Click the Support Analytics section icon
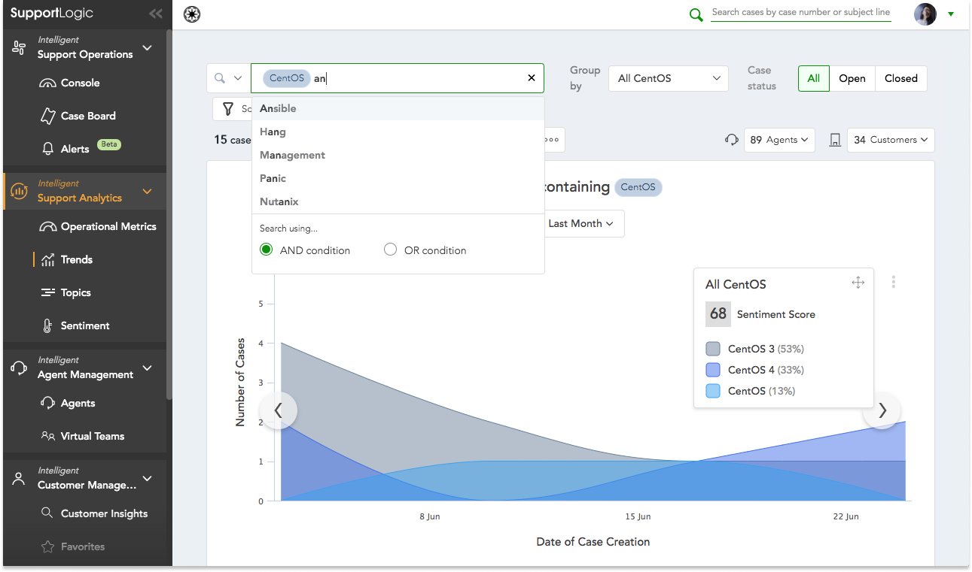 (x=19, y=192)
